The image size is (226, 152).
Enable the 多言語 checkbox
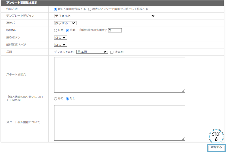click(x=112, y=52)
